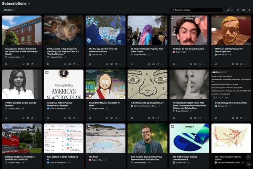
Task: Bookmark the Pedro Pascal TERFs article
Action: [x=233, y=64]
